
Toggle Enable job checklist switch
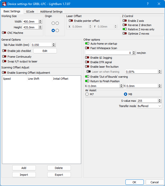pyautogui.click(x=4, y=51)
